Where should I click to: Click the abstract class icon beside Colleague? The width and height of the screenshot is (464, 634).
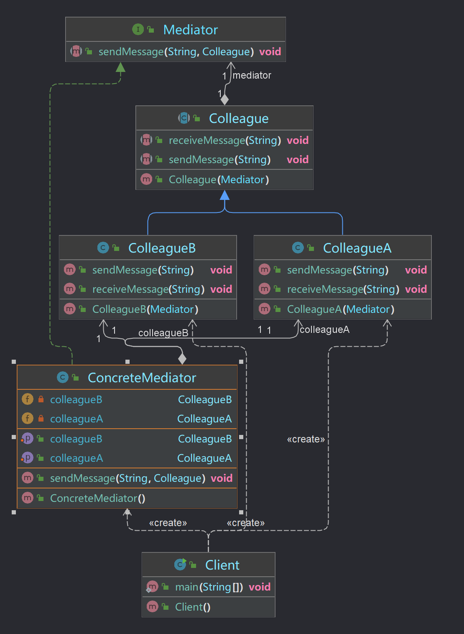click(x=184, y=118)
